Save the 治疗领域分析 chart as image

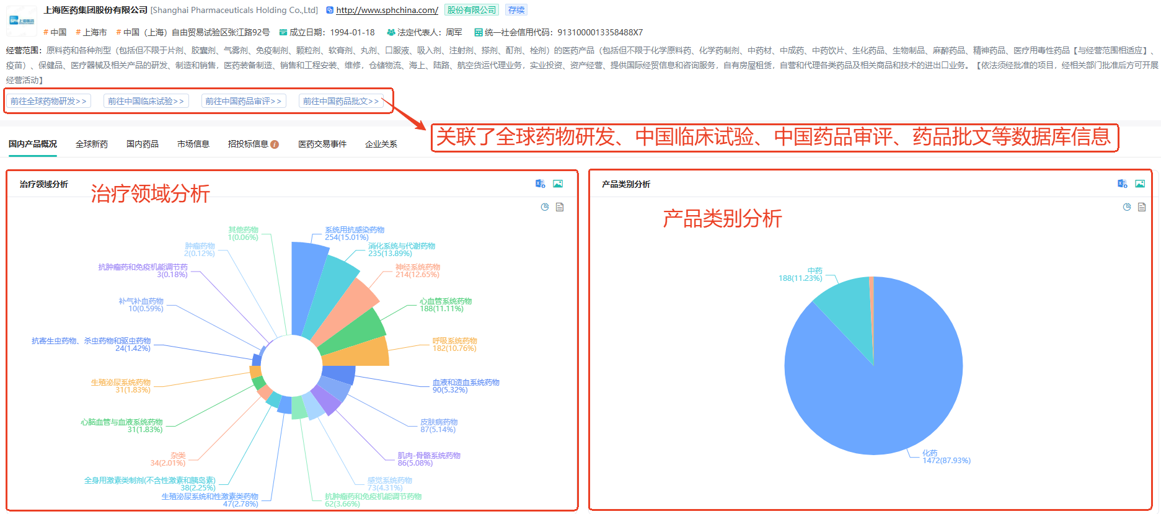click(558, 184)
